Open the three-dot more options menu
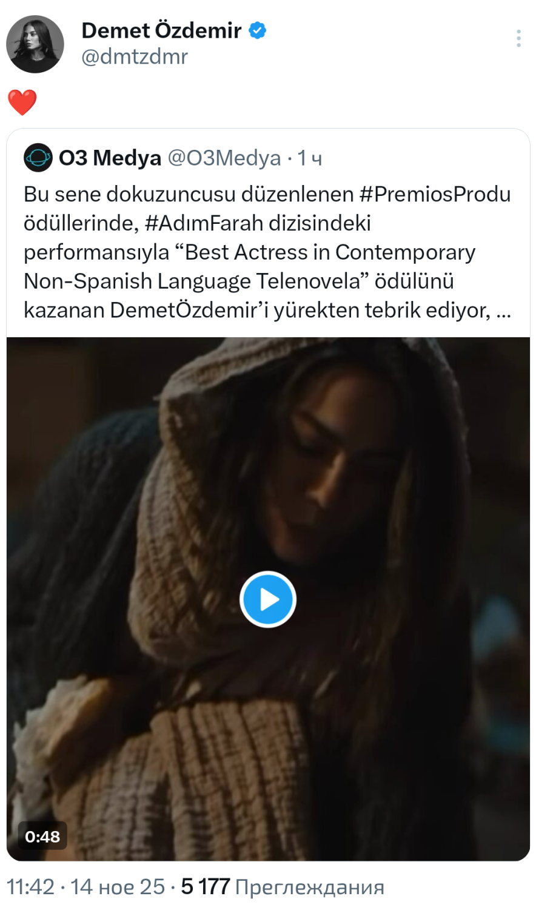This screenshot has height=916, width=536. (518, 38)
